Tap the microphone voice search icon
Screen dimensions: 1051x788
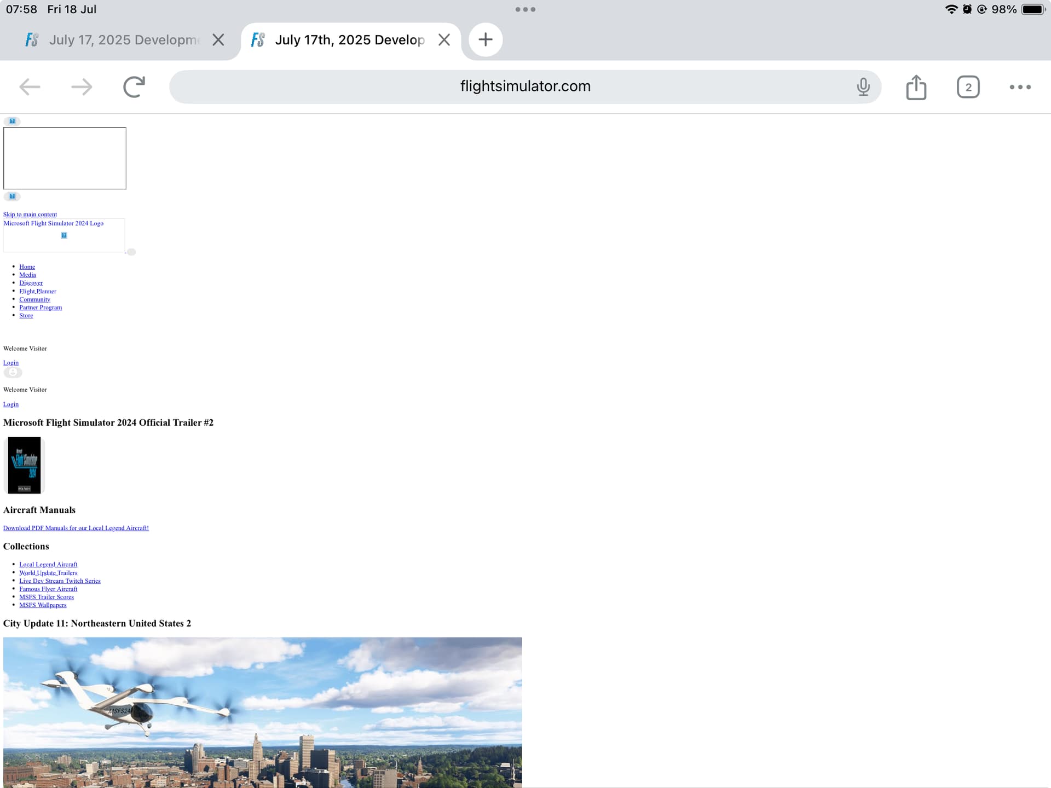pyautogui.click(x=863, y=86)
